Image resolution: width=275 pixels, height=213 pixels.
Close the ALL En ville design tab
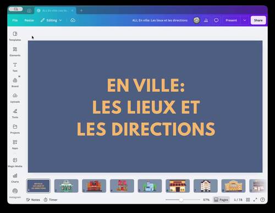tap(72, 10)
